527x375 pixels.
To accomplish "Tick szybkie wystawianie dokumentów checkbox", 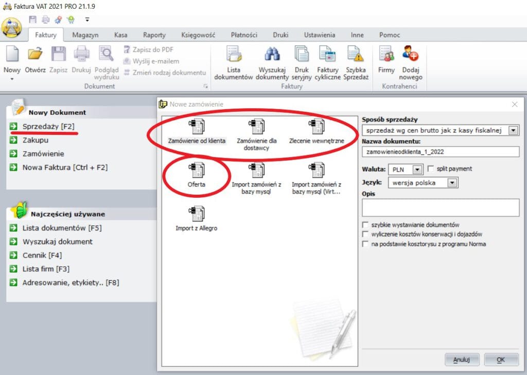I will click(365, 225).
